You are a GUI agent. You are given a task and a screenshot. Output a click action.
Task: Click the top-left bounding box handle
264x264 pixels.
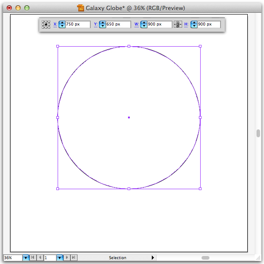[x=58, y=46]
